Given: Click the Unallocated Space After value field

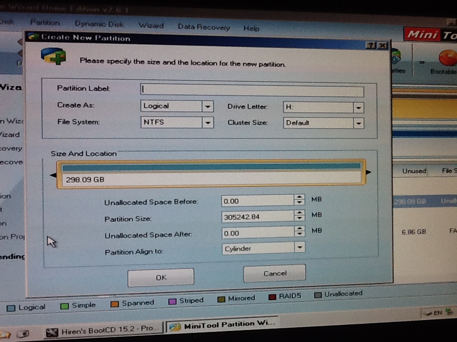Looking at the screenshot, I should point(258,233).
